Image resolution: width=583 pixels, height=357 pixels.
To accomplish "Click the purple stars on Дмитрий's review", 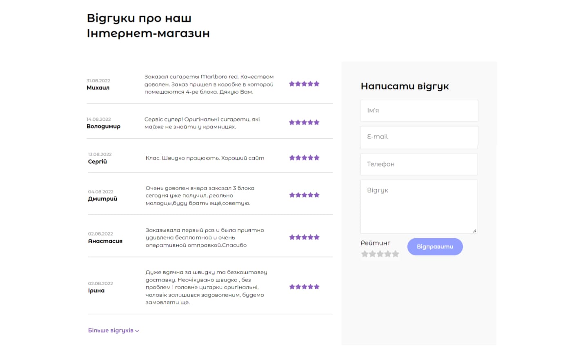I will tap(304, 195).
